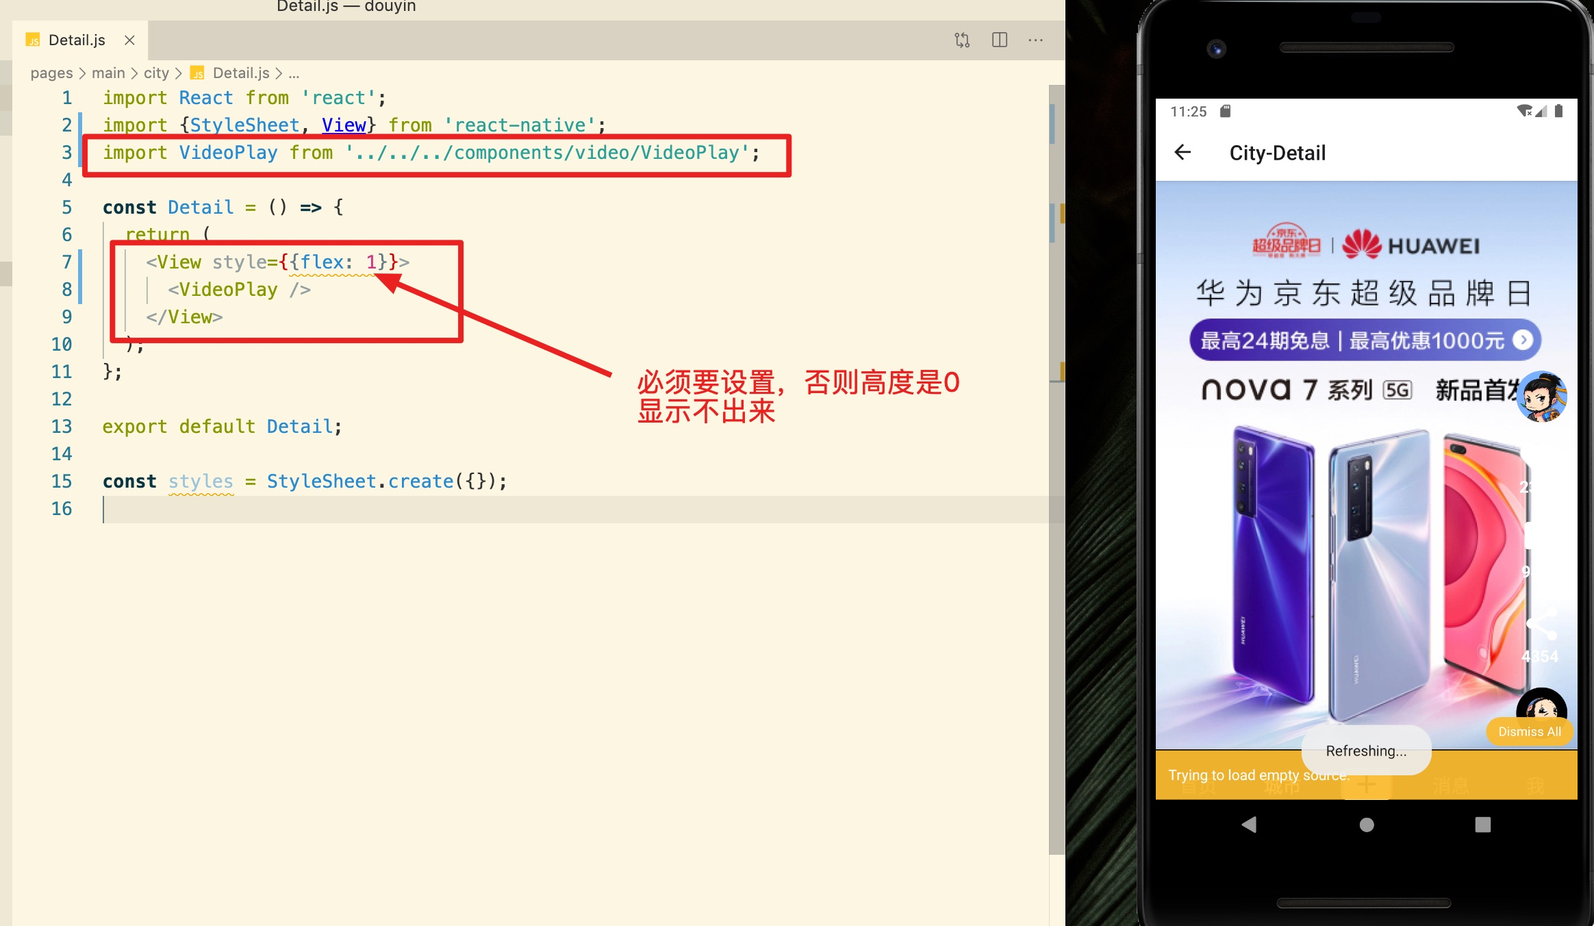Screen dimensions: 1594x926
Task: Select the Detail.js editor tab
Action: coord(80,40)
